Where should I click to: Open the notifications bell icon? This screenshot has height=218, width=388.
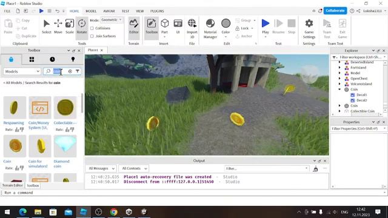coord(320,11)
